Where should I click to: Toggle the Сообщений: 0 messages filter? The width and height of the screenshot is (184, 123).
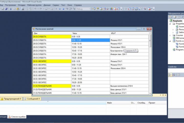tap(32, 99)
